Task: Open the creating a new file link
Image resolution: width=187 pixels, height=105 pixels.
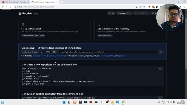Action: click(39, 56)
